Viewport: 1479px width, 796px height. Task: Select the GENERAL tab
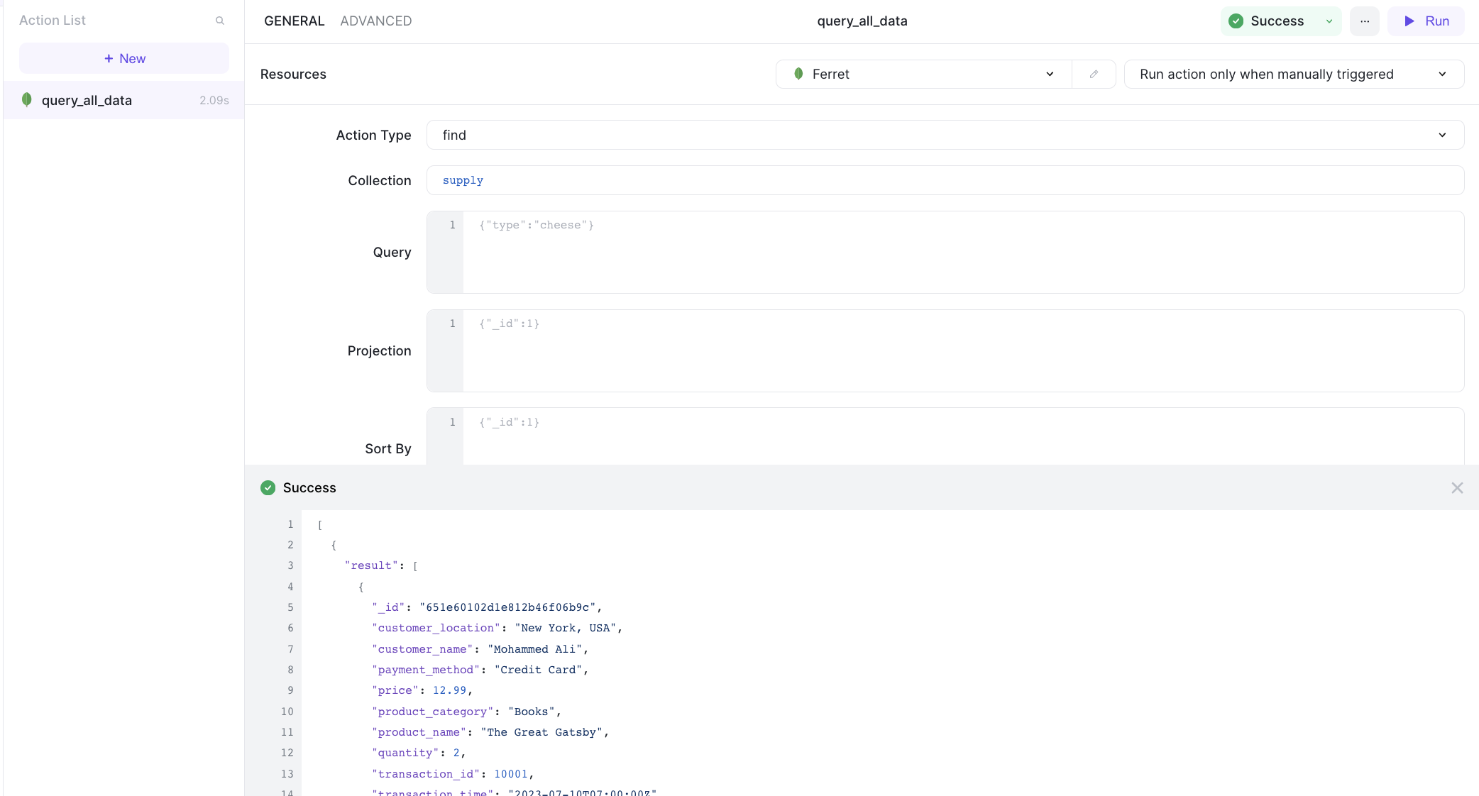[294, 21]
